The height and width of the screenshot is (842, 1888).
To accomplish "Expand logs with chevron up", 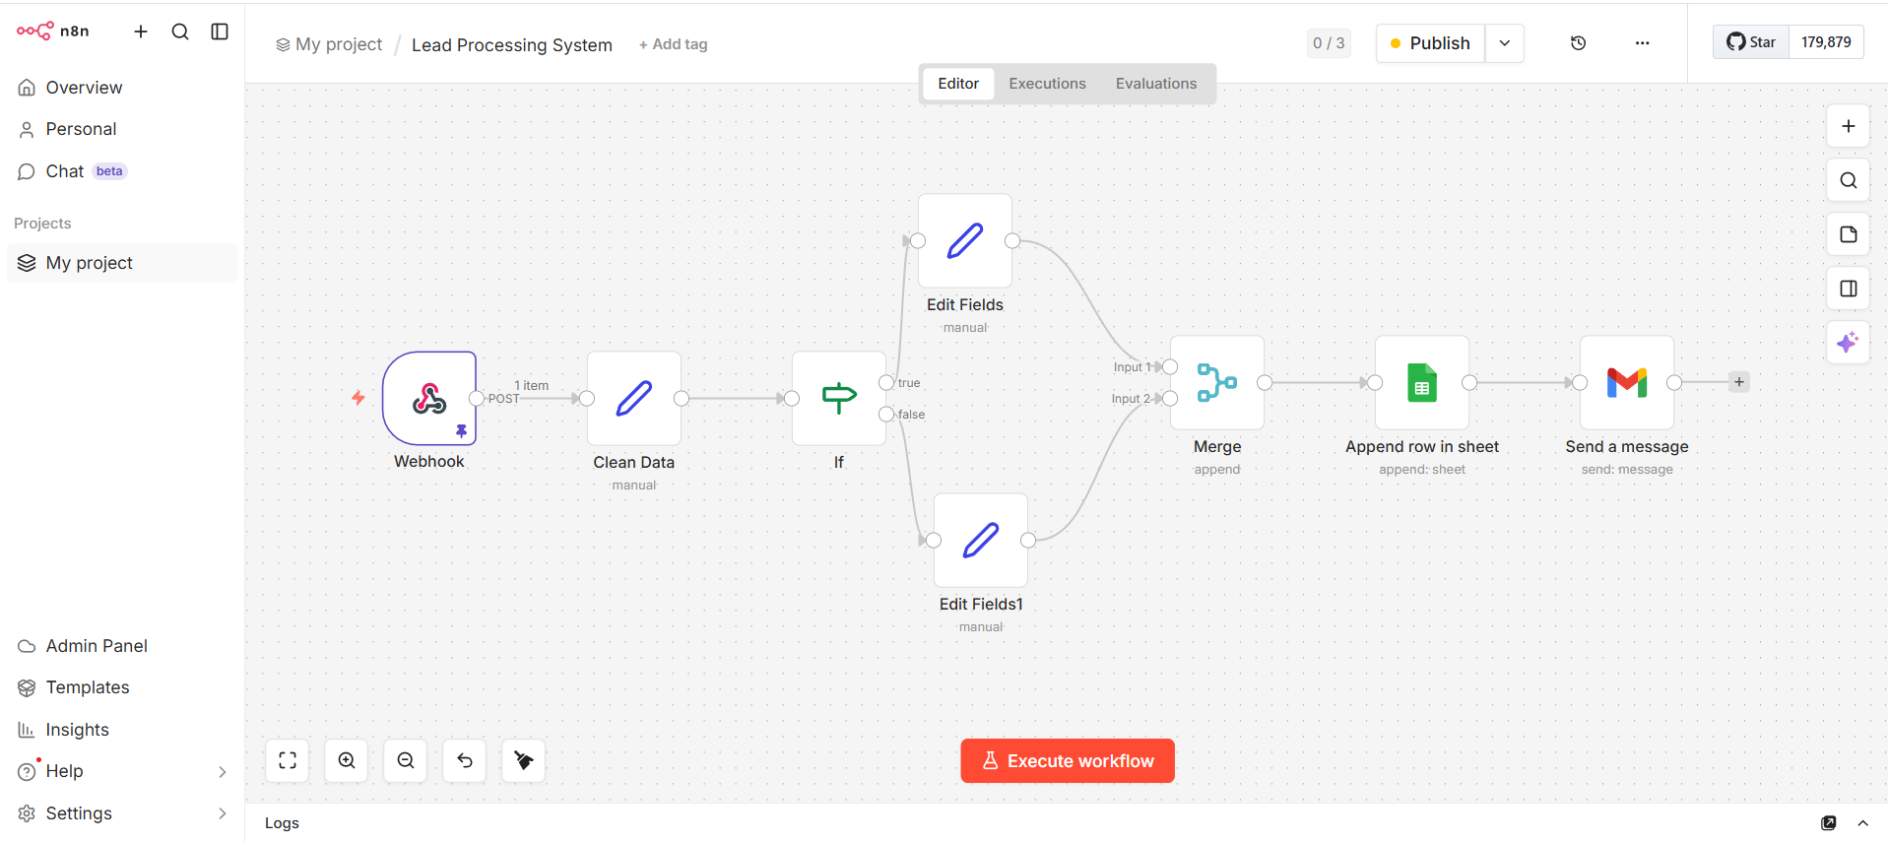I will click(x=1862, y=823).
